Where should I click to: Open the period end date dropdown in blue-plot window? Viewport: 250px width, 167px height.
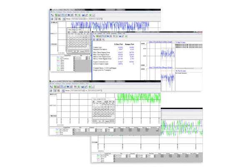point(102,19)
